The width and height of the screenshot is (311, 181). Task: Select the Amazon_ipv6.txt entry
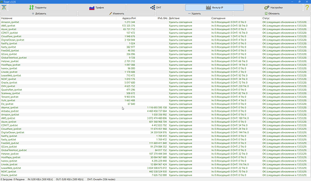coord(155,115)
